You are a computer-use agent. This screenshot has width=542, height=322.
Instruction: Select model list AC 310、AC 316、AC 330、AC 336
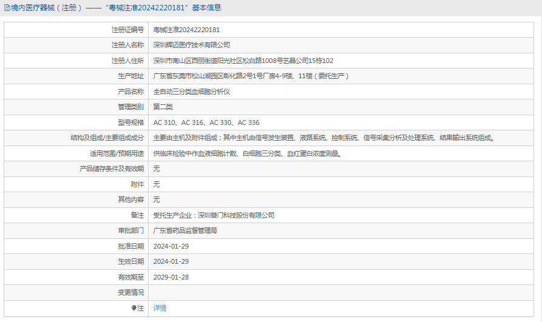[206, 122]
